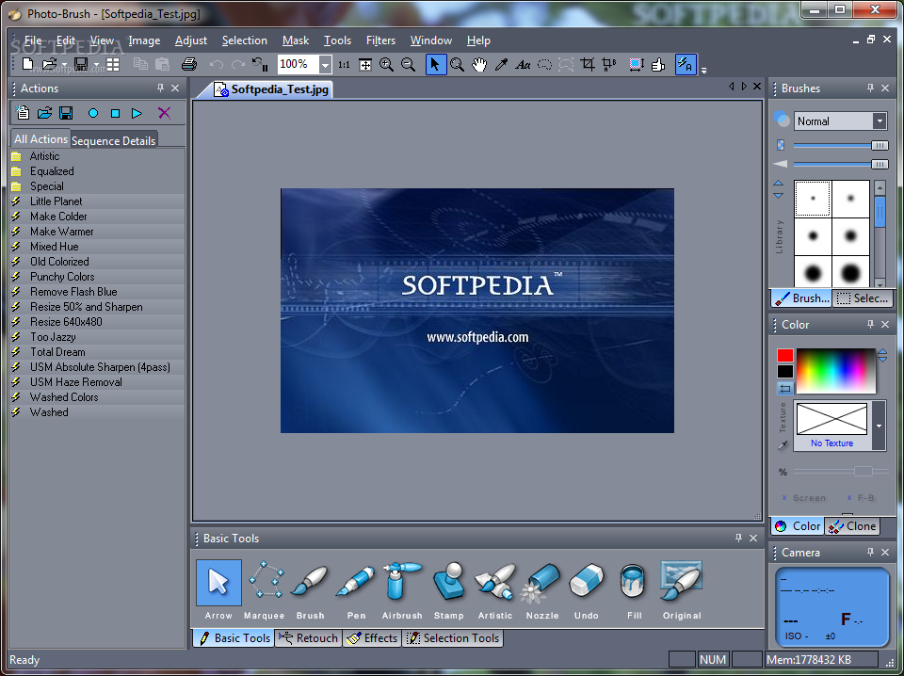This screenshot has width=904, height=676.
Task: Expand toolbar options overflow arrow
Action: coord(704,71)
